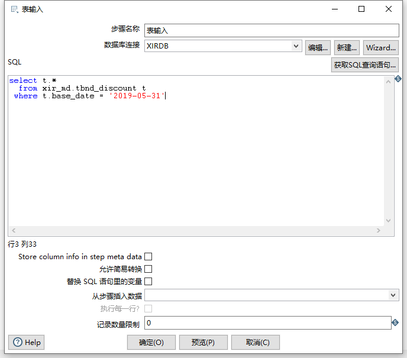Click the 'select' keyword in SQL
This screenshot has width=407, height=358.
pyautogui.click(x=23, y=80)
